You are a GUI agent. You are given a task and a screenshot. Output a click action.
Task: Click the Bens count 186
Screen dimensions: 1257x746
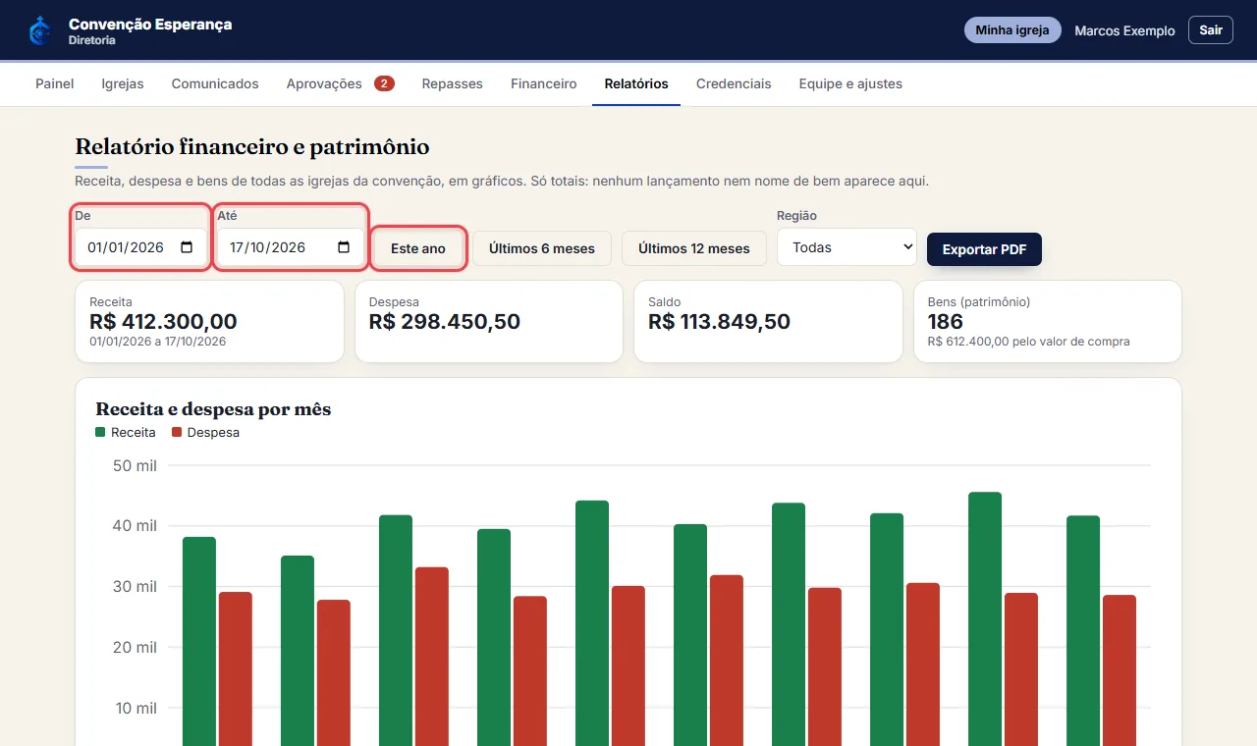point(946,321)
